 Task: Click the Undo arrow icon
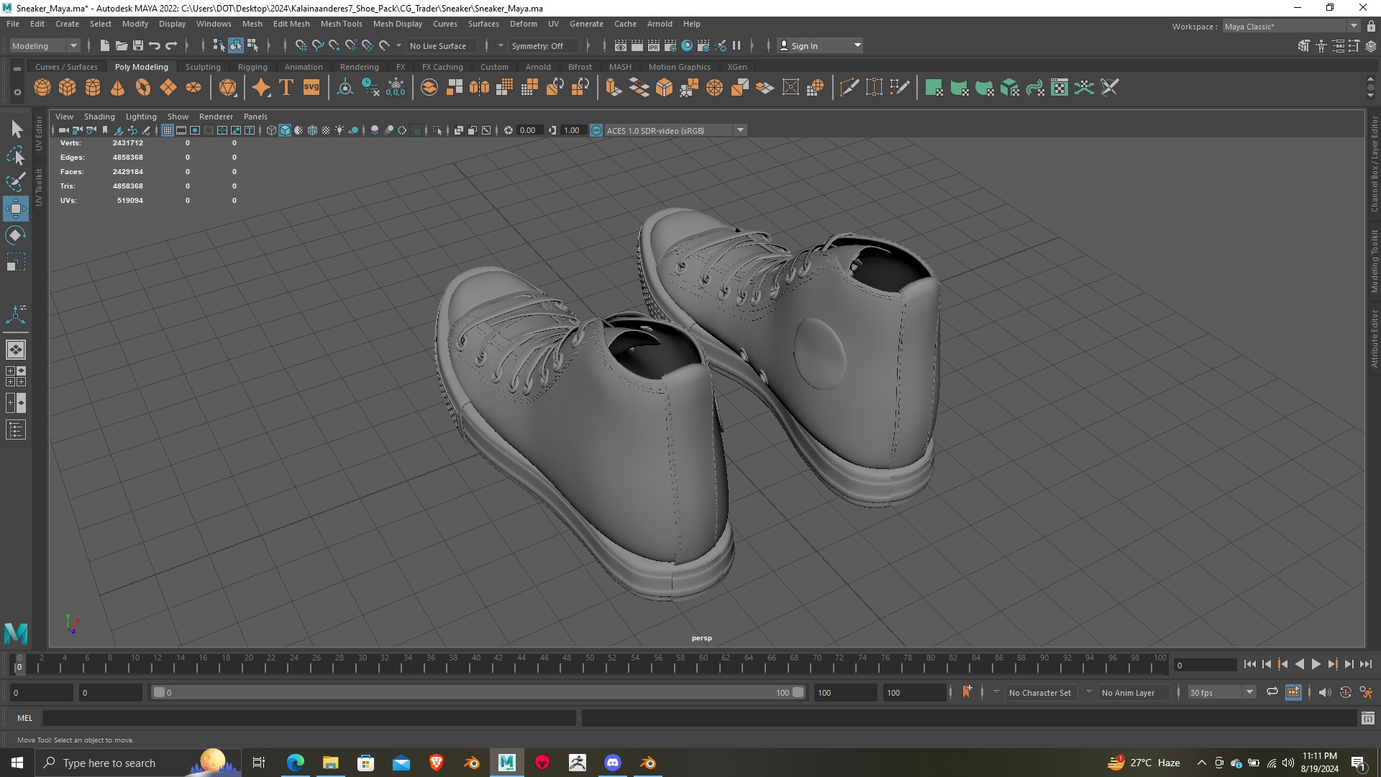(155, 45)
